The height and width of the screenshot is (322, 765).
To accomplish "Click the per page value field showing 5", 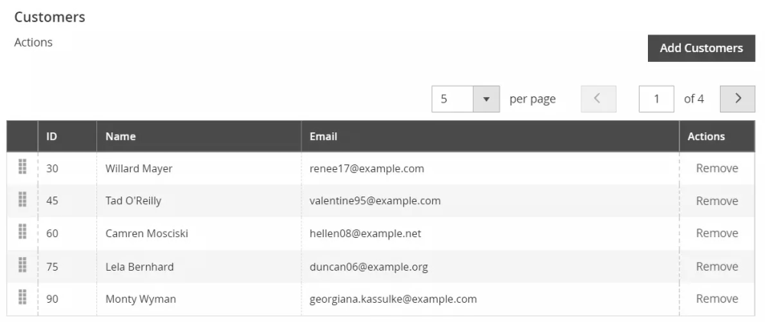I will (x=452, y=99).
